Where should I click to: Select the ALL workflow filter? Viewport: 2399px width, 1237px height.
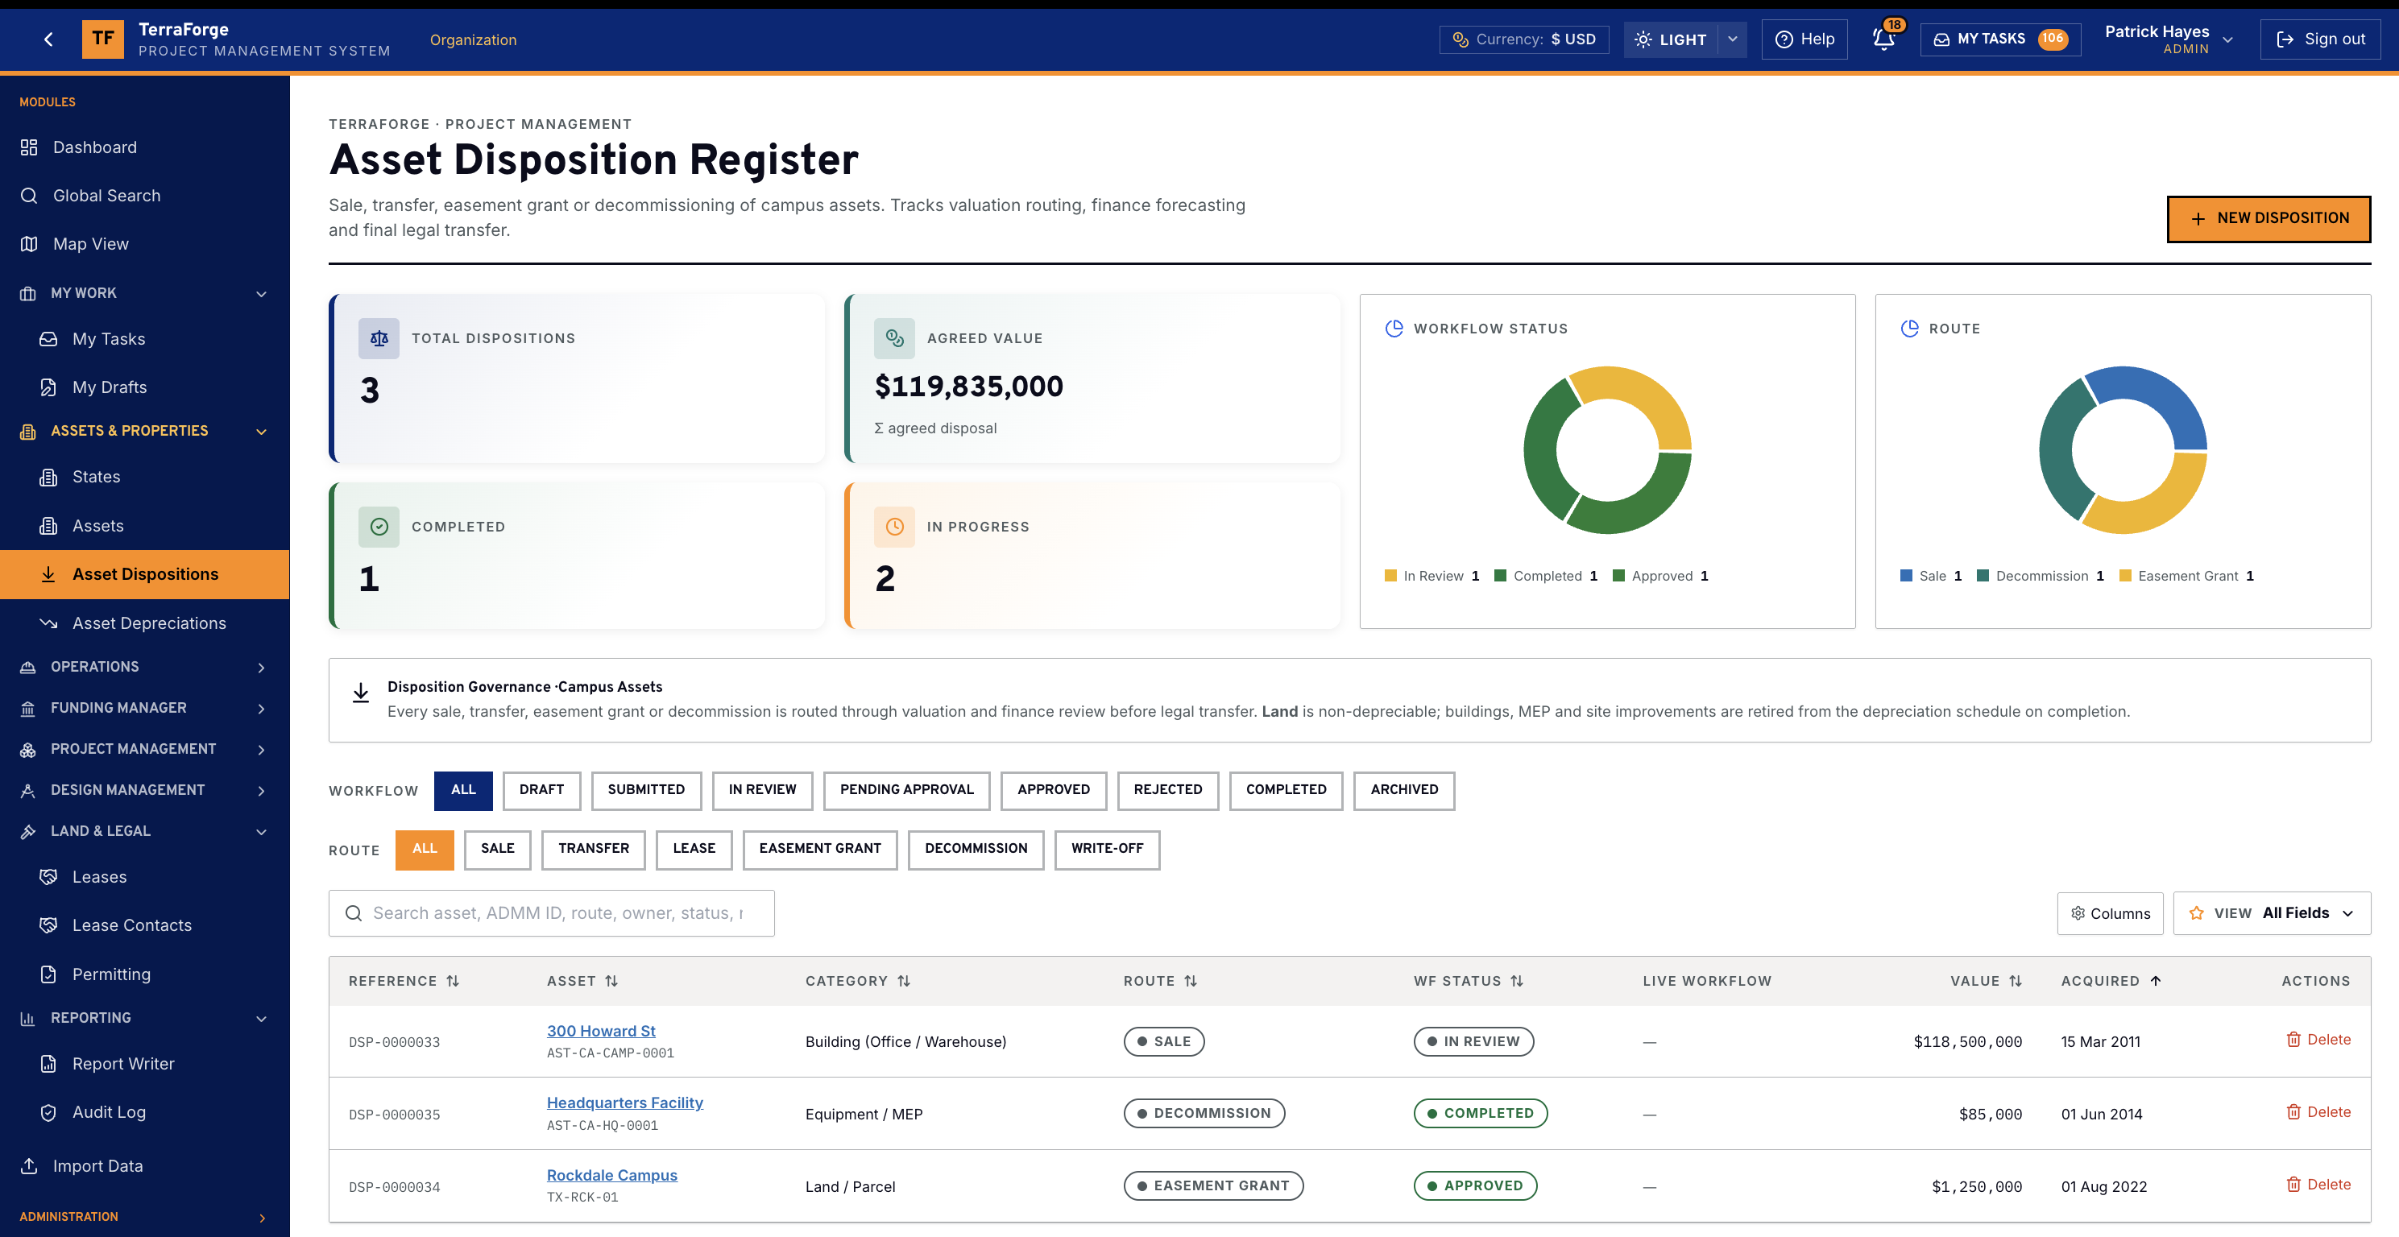[463, 790]
